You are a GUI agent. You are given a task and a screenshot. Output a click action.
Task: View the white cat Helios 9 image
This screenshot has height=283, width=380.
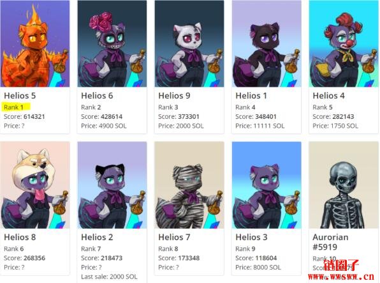(x=189, y=43)
